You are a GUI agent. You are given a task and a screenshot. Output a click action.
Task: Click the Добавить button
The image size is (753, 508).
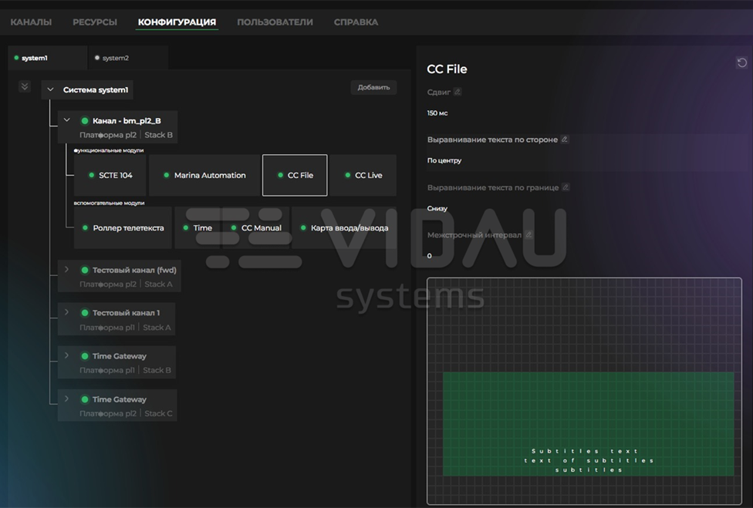[373, 87]
